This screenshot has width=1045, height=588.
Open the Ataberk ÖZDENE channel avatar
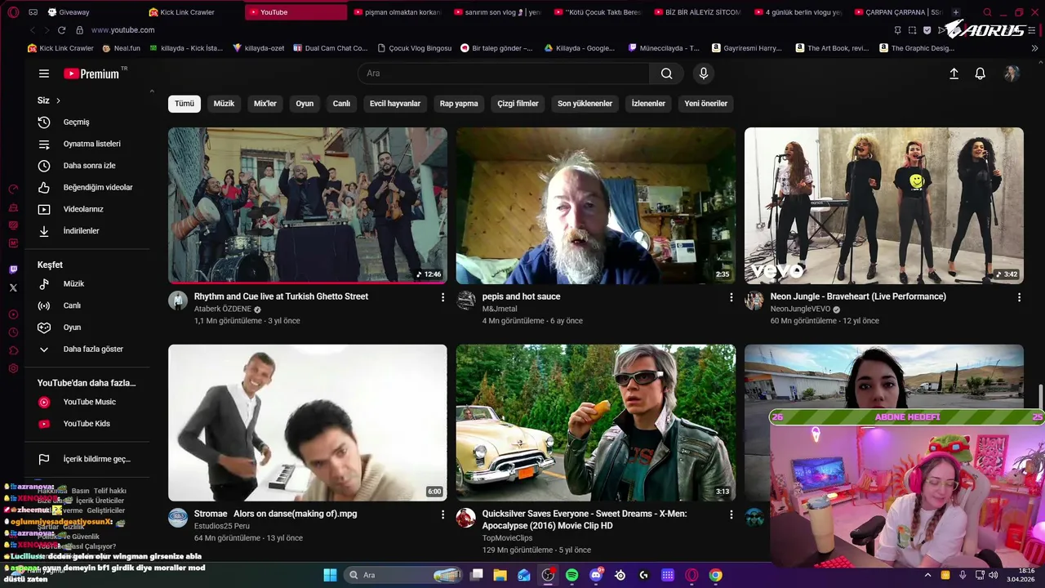[x=178, y=301]
